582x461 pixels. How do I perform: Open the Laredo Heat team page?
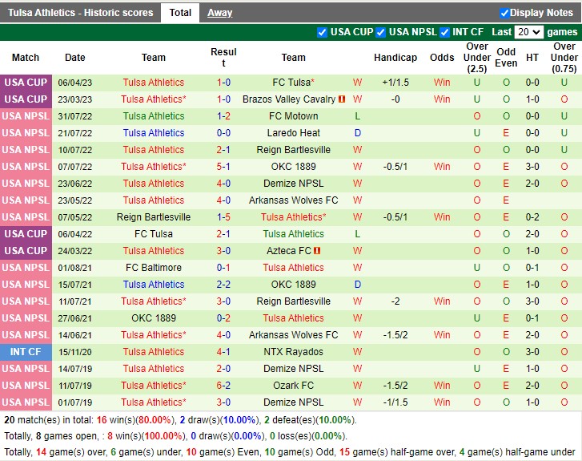coord(293,133)
